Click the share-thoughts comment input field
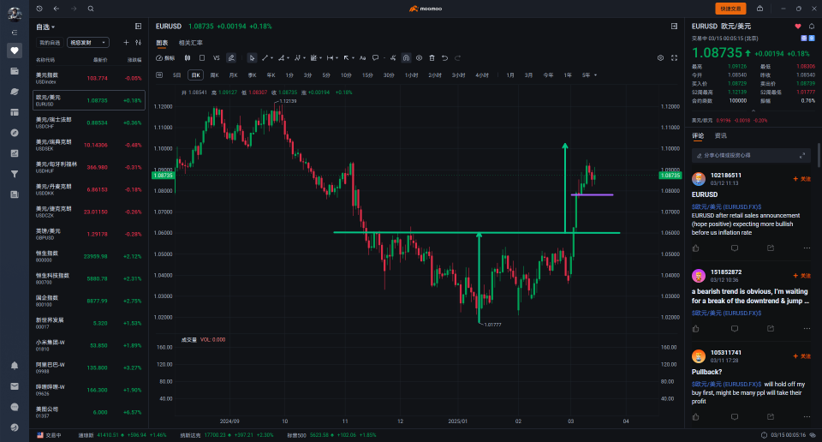 (x=751, y=155)
